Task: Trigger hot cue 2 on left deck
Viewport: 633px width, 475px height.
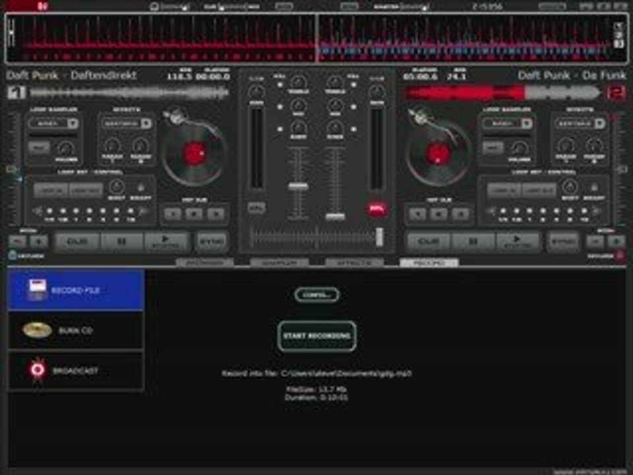Action: 194,213
